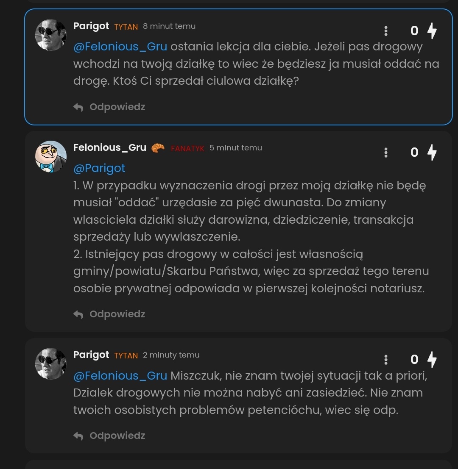The image size is (458, 469).
Task: Upvote Felonious_Gru's comment with the lightning icon
Action: point(432,153)
